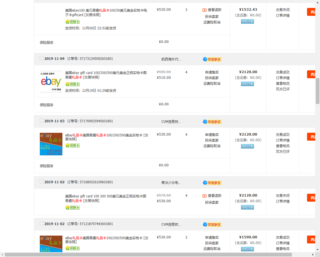Click 查看退款 in the ¥1532.43 order
Screen dimensions: 320x257
214,10
